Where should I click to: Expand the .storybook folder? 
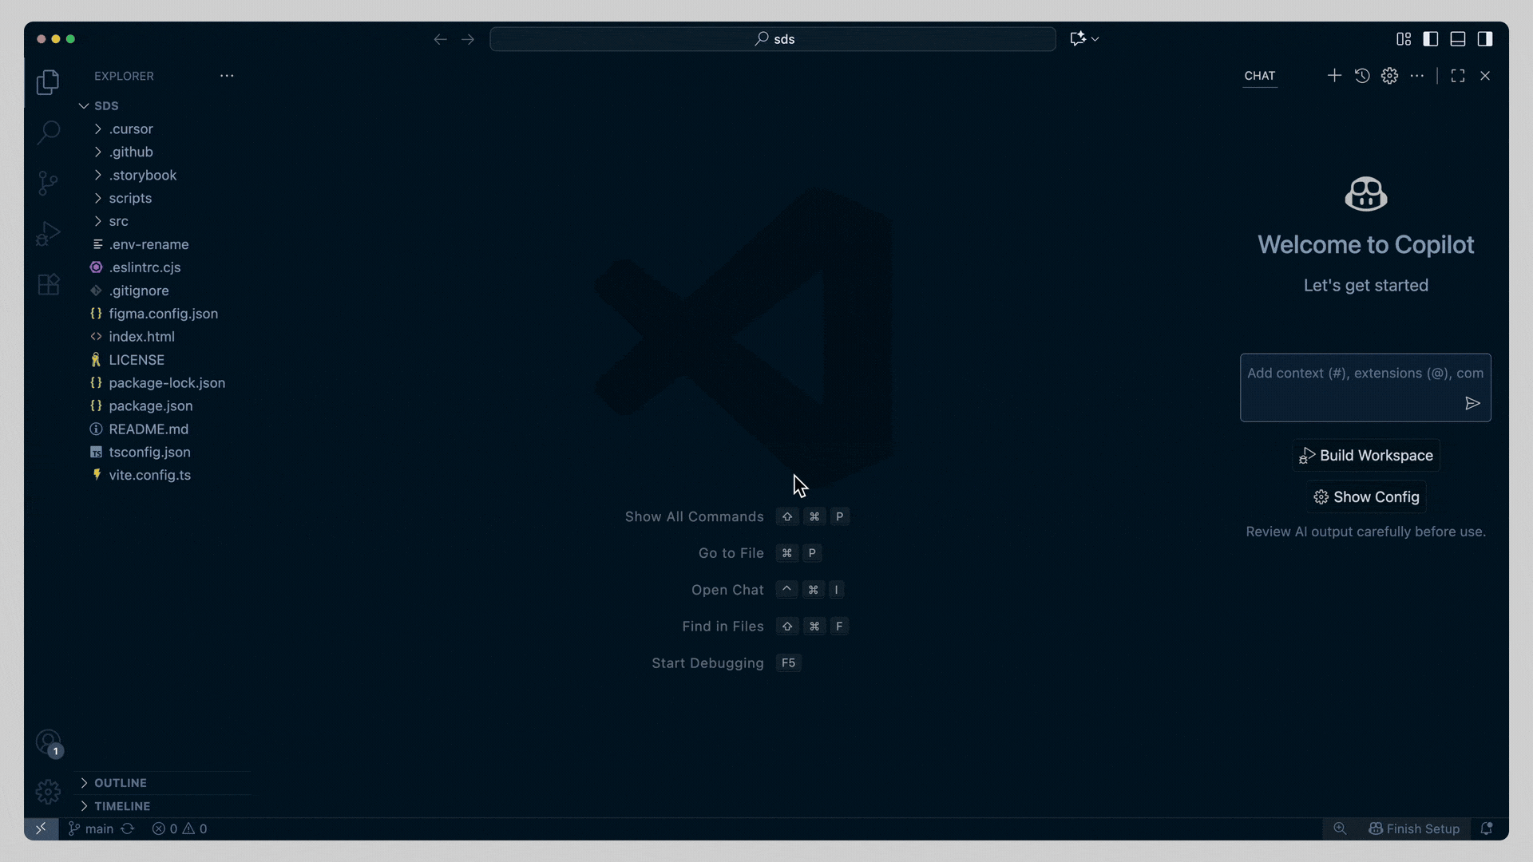tap(142, 175)
